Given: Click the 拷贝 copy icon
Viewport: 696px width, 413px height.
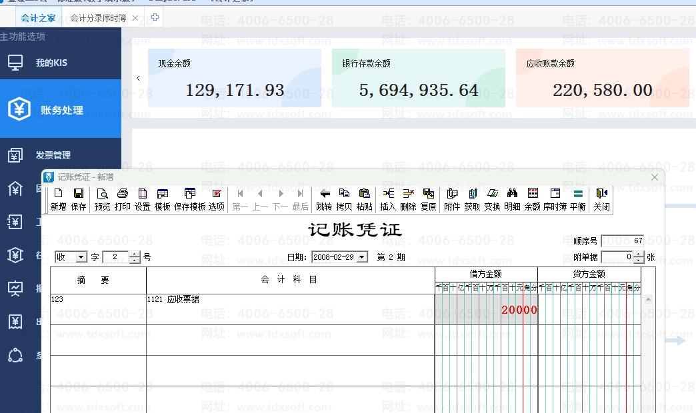Looking at the screenshot, I should [344, 199].
